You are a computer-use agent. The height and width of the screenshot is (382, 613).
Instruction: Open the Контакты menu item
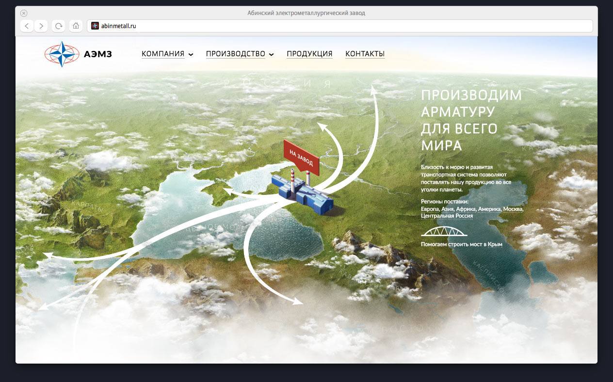point(365,54)
